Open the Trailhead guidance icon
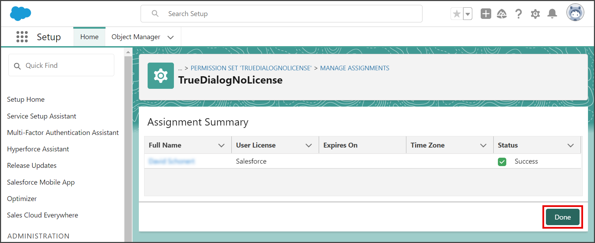Screen dimensions: 595x243 tap(502, 14)
